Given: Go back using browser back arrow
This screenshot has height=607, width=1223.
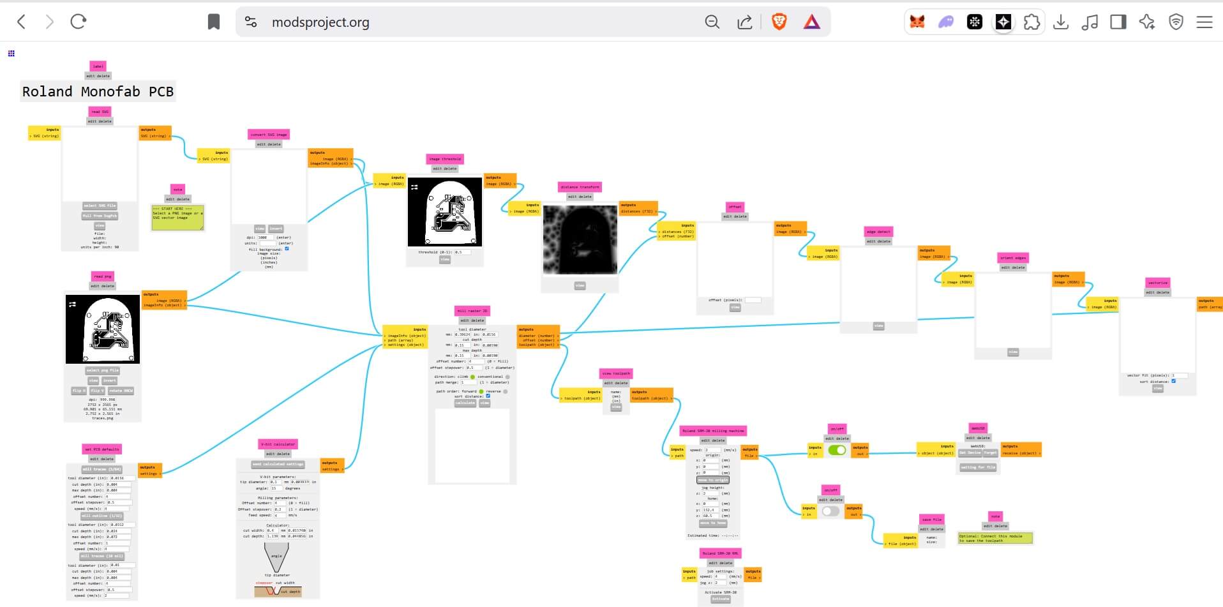Looking at the screenshot, I should 21,22.
